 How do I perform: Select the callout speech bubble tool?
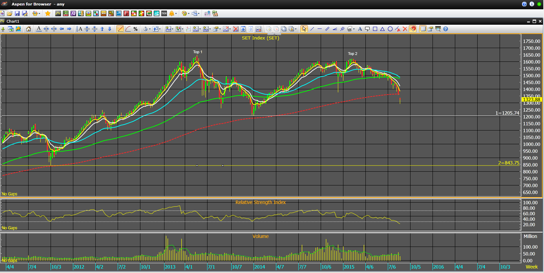[367, 29]
